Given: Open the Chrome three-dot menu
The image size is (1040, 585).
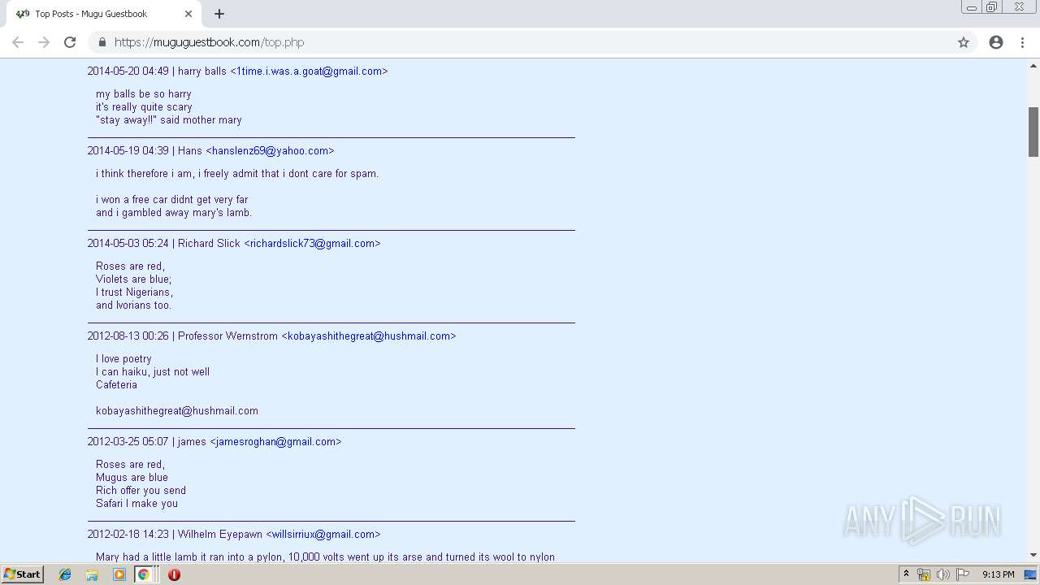Looking at the screenshot, I should [1022, 42].
